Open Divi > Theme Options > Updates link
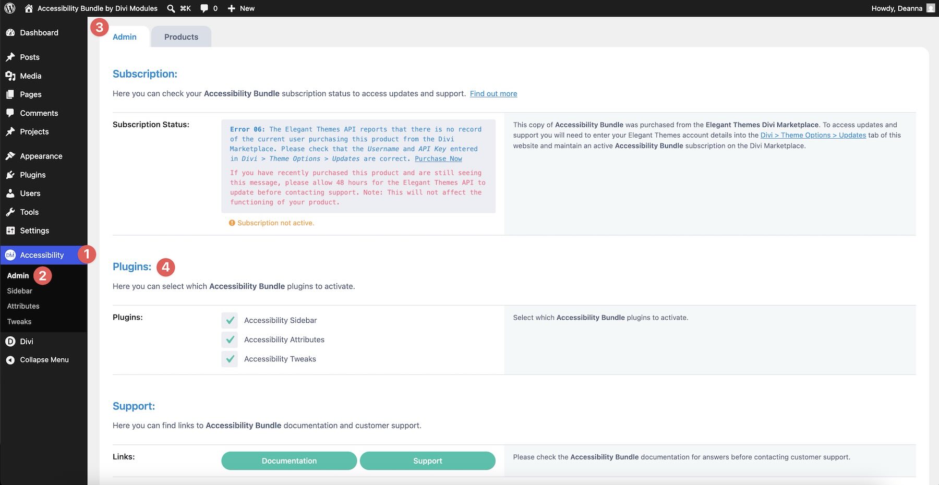 [x=813, y=135]
